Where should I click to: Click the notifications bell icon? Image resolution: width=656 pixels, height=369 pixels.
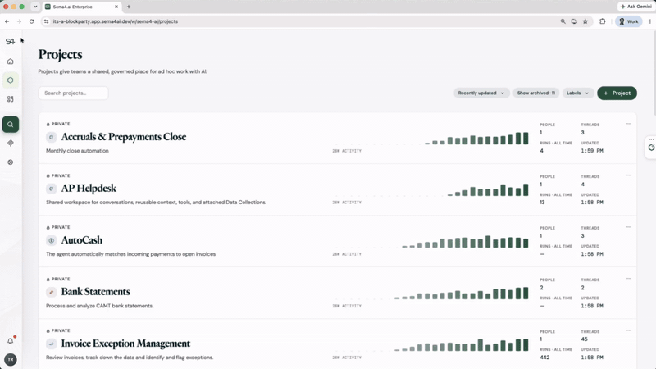tap(11, 340)
